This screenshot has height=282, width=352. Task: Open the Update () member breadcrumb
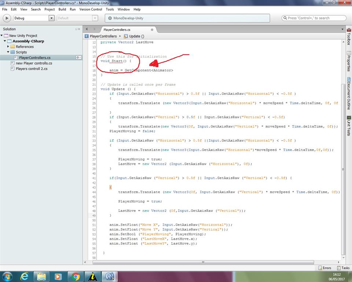coord(136,36)
